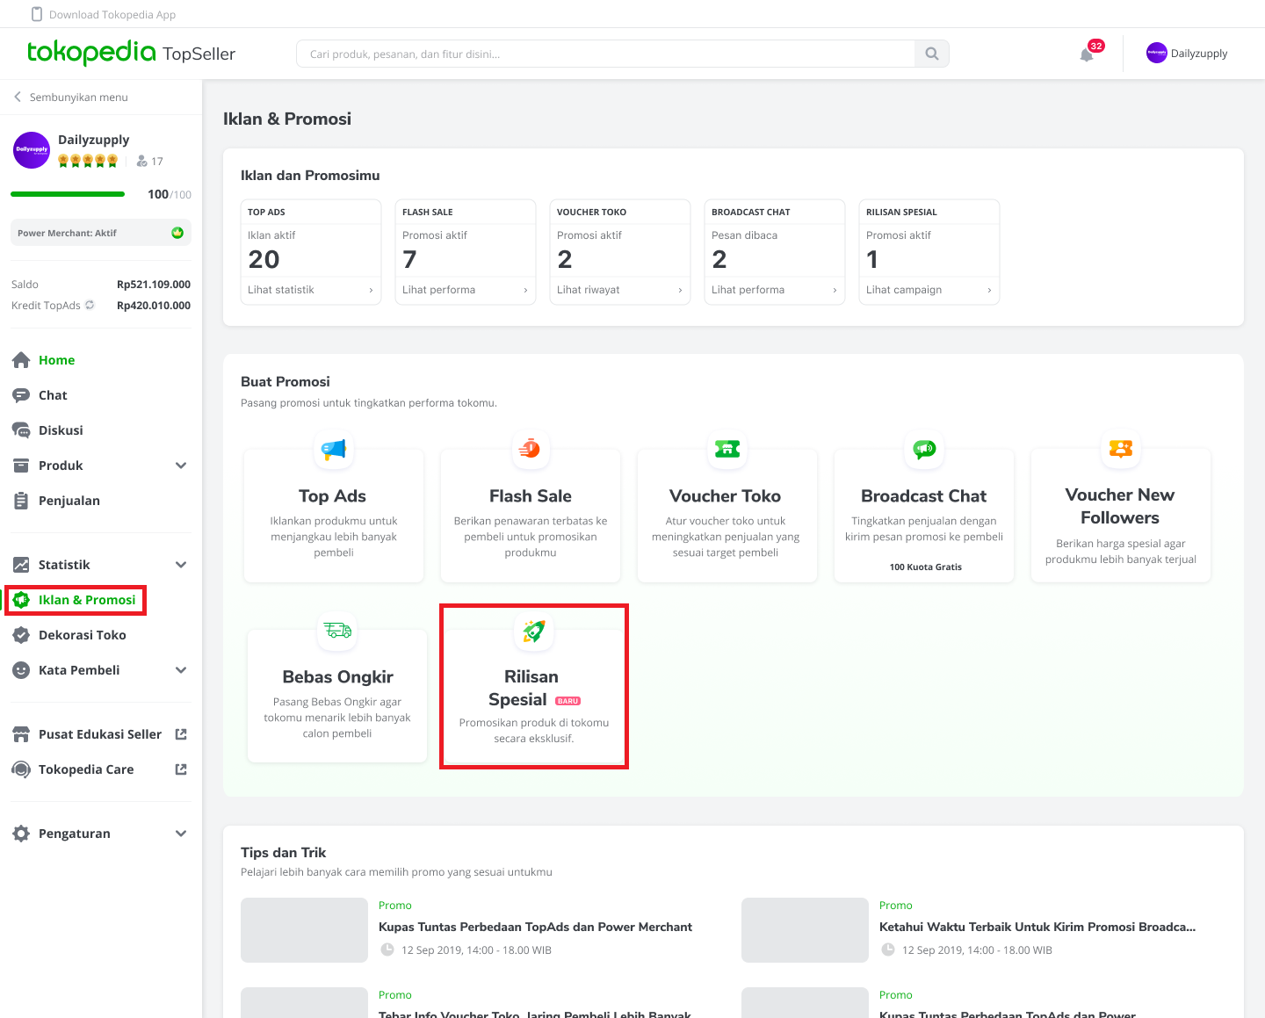Click the Diskusi icon in sidebar

pos(21,430)
